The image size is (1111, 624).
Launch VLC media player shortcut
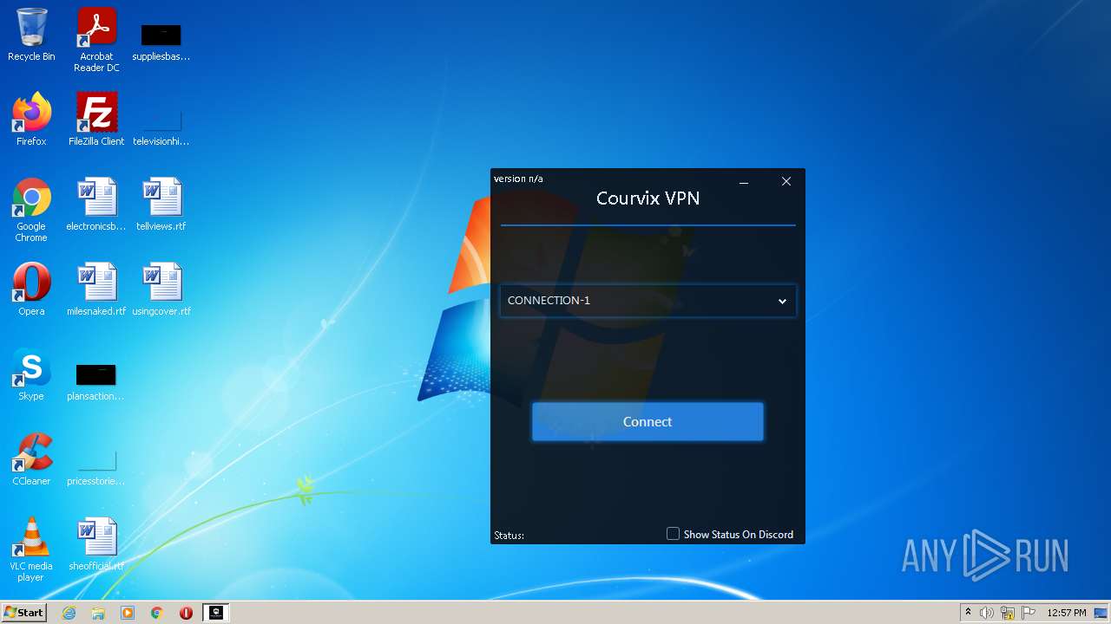tap(31, 550)
